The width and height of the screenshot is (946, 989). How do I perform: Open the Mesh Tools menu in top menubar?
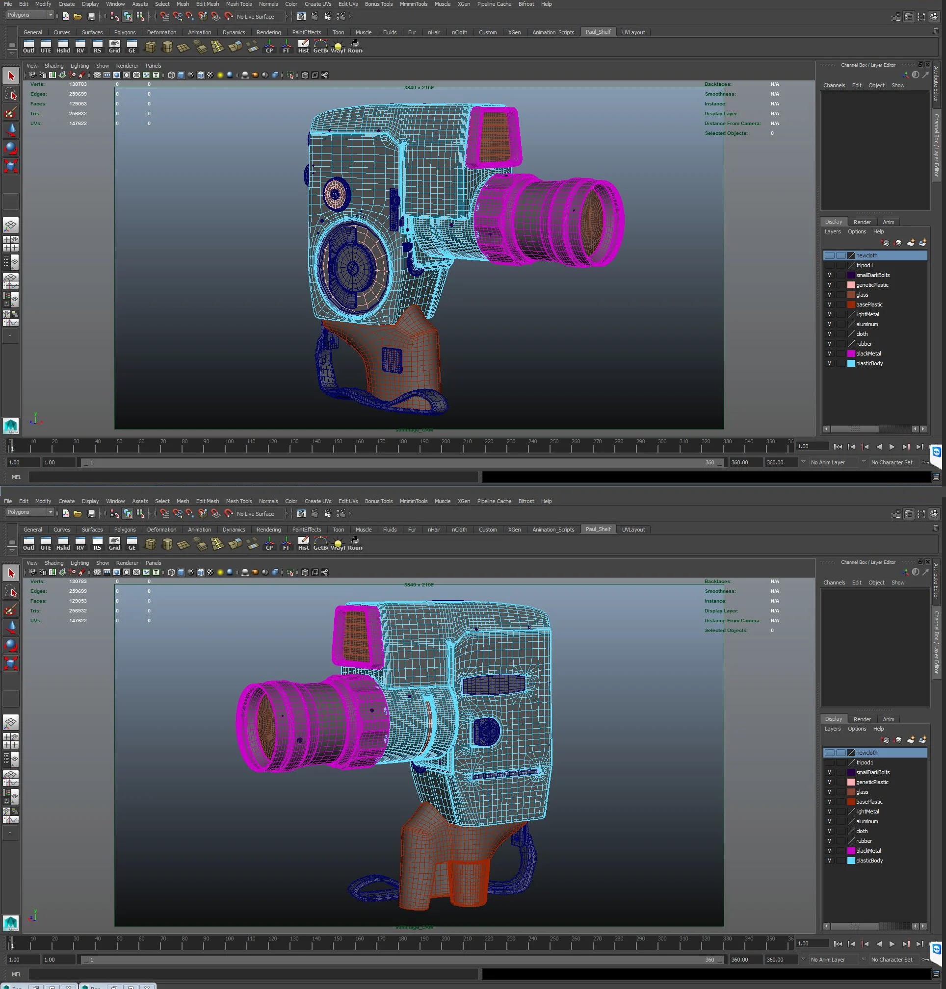point(238,4)
